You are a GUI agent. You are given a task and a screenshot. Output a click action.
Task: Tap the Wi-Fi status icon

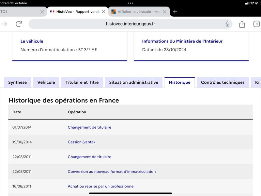point(252,3)
